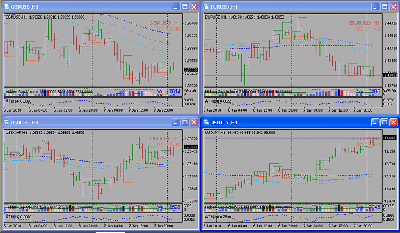Click the Hidden Gap Volume label in GBPUSD window

(x=49, y=91)
